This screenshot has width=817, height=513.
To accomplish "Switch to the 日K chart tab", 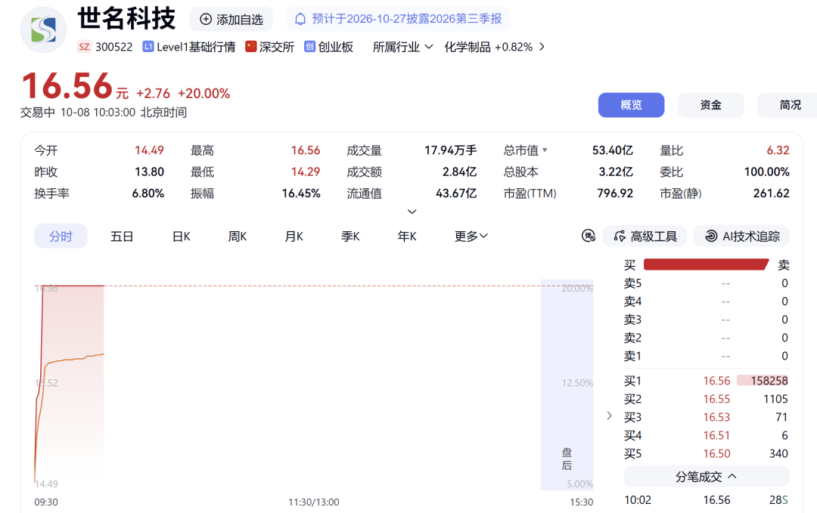I will [182, 236].
